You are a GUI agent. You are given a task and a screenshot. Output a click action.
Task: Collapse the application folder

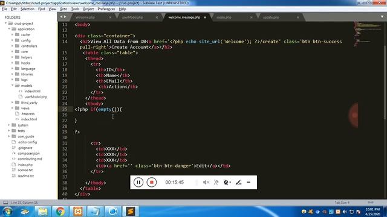[x=9, y=29]
